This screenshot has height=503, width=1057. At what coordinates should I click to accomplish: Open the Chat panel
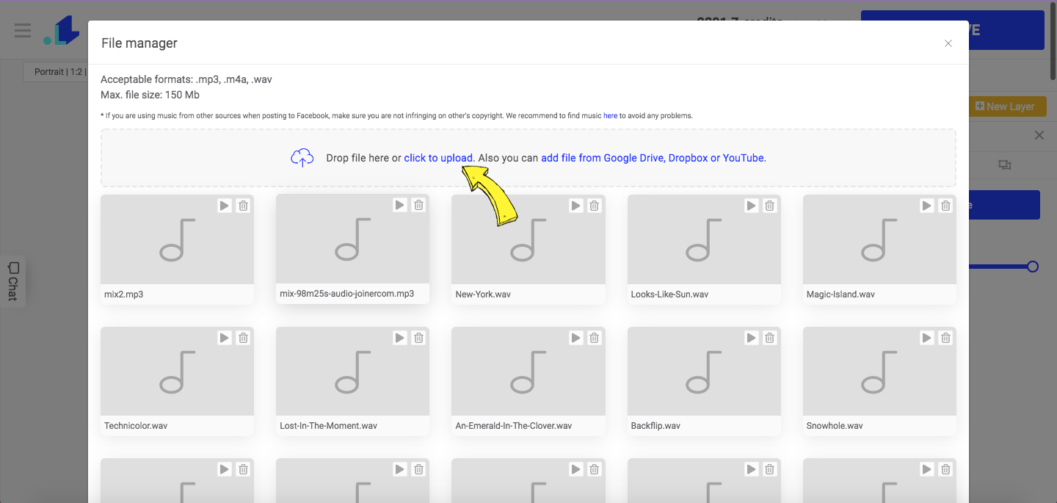tap(12, 282)
